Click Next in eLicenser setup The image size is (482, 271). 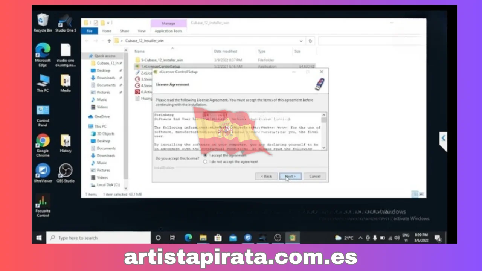pos(290,176)
